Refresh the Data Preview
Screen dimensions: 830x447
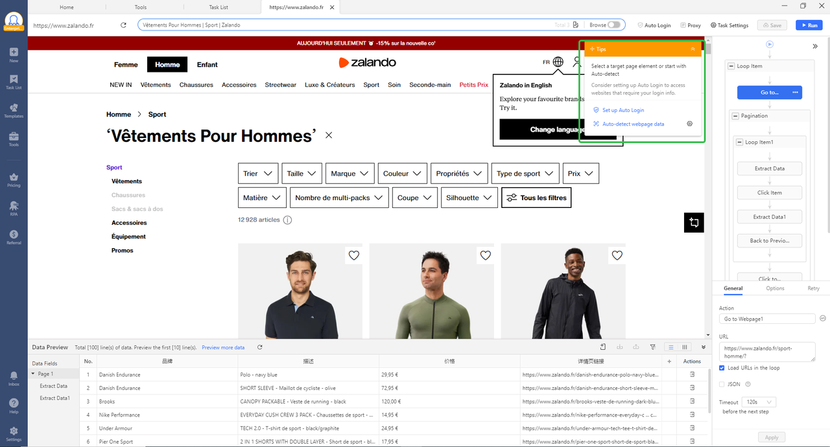coord(259,347)
